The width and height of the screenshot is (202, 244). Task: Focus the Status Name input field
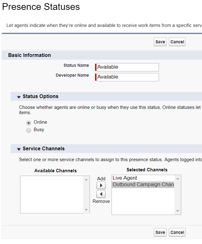pos(128,67)
